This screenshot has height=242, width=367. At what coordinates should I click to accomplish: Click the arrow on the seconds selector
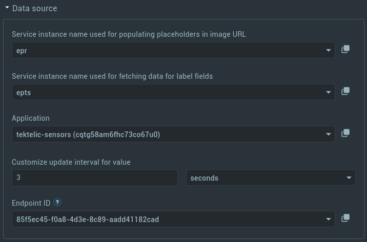coord(349,178)
